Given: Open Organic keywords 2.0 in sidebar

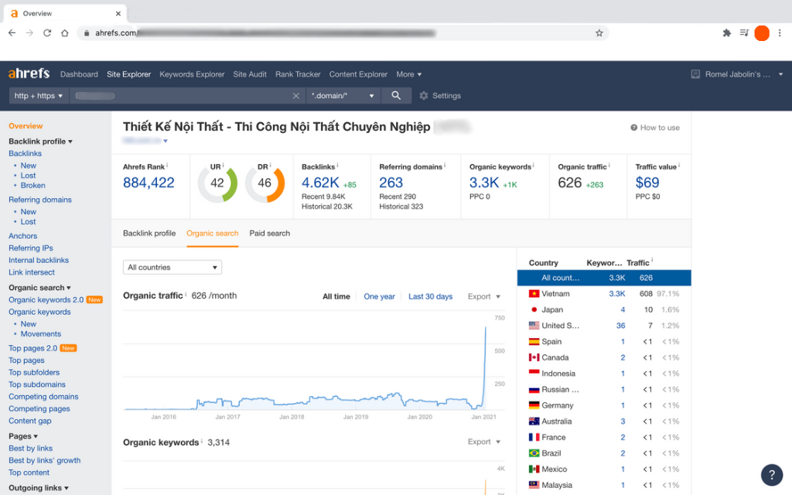Looking at the screenshot, I should pyautogui.click(x=46, y=299).
